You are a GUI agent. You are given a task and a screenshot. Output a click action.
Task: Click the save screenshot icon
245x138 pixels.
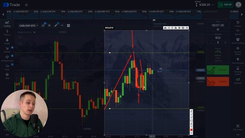(x=183, y=28)
